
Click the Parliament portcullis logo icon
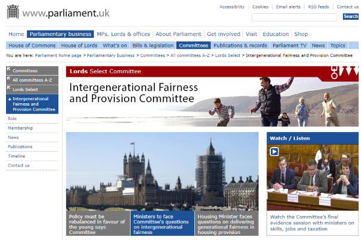[13, 12]
